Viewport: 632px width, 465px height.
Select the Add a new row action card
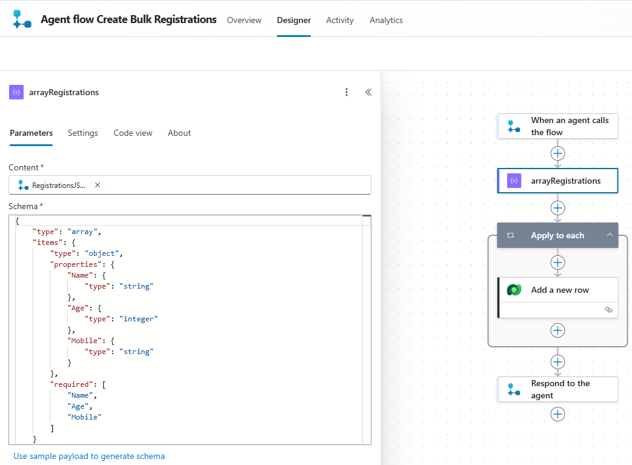point(559,290)
